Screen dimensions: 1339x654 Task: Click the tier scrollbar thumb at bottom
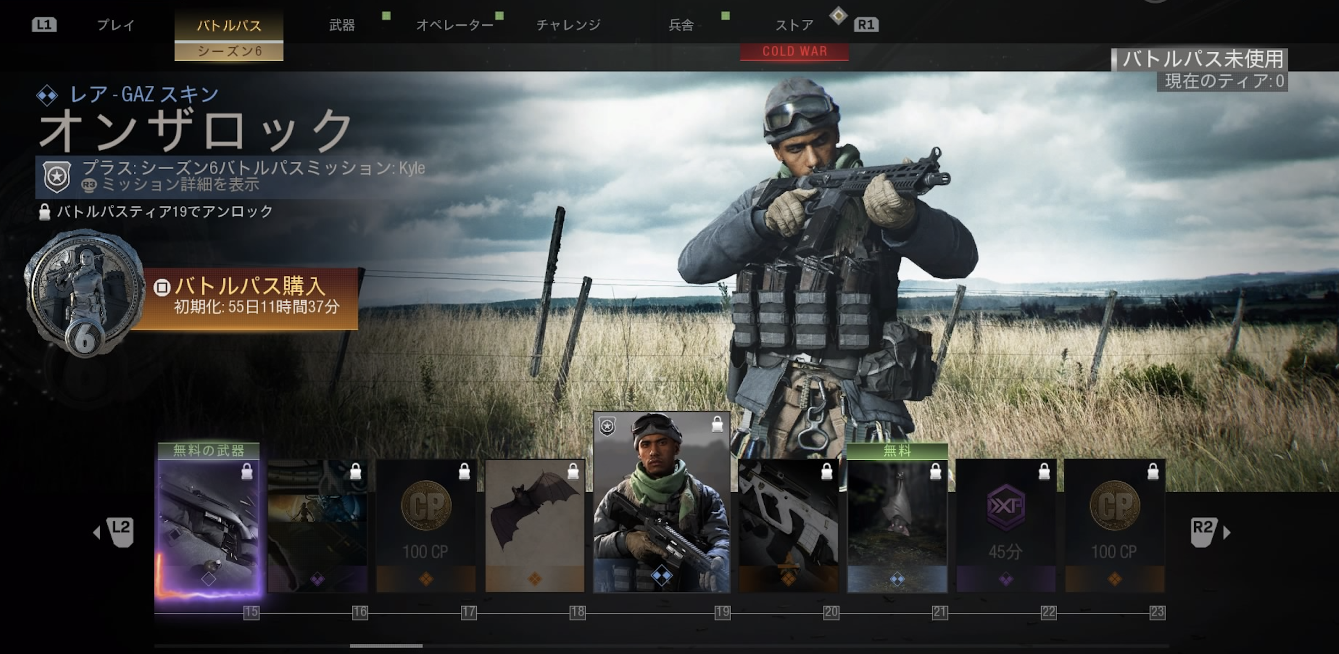pos(387,646)
